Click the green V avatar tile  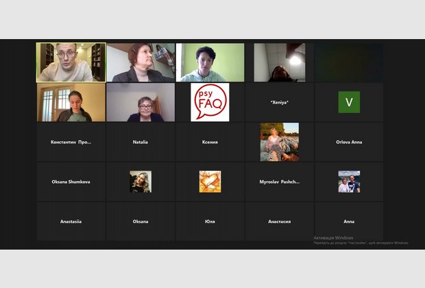point(349,102)
